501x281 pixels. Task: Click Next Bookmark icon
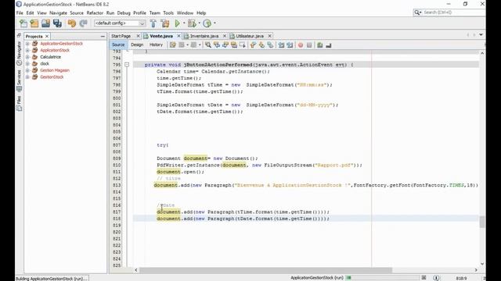[261, 45]
